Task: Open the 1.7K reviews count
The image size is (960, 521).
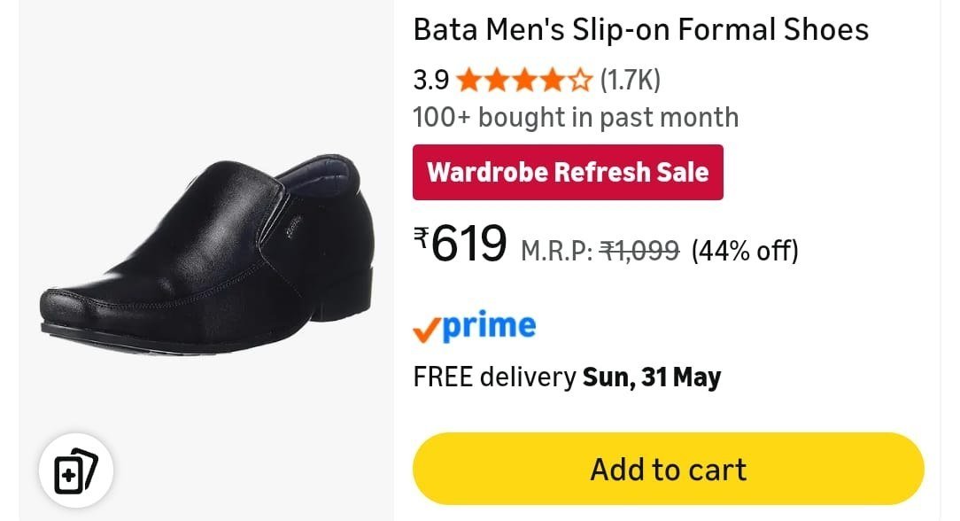Action: pos(631,81)
